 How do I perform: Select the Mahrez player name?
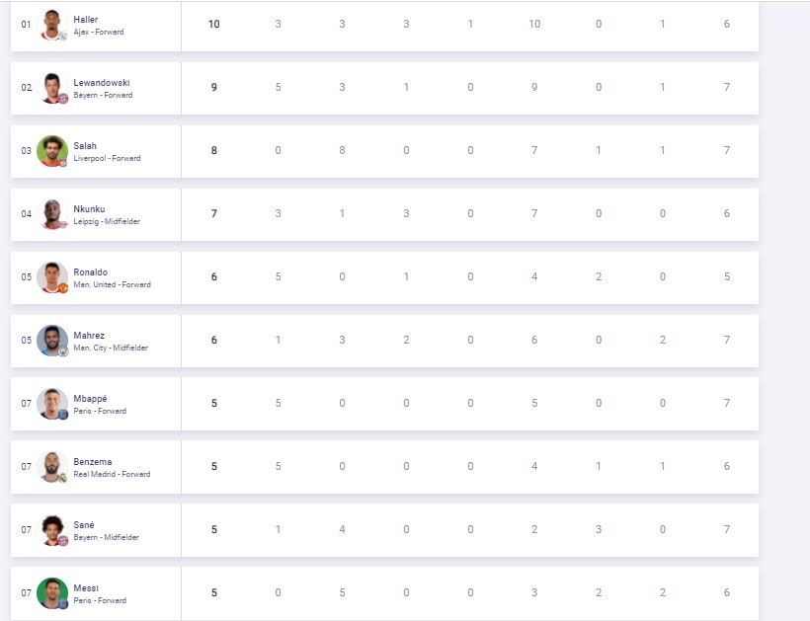pyautogui.click(x=89, y=336)
